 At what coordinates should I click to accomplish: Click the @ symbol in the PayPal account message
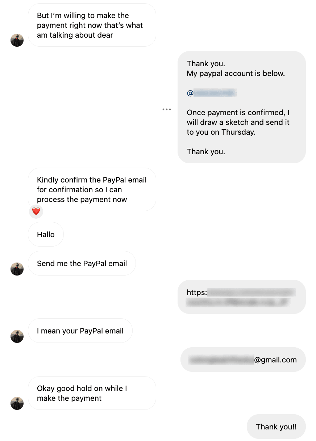[x=189, y=93]
